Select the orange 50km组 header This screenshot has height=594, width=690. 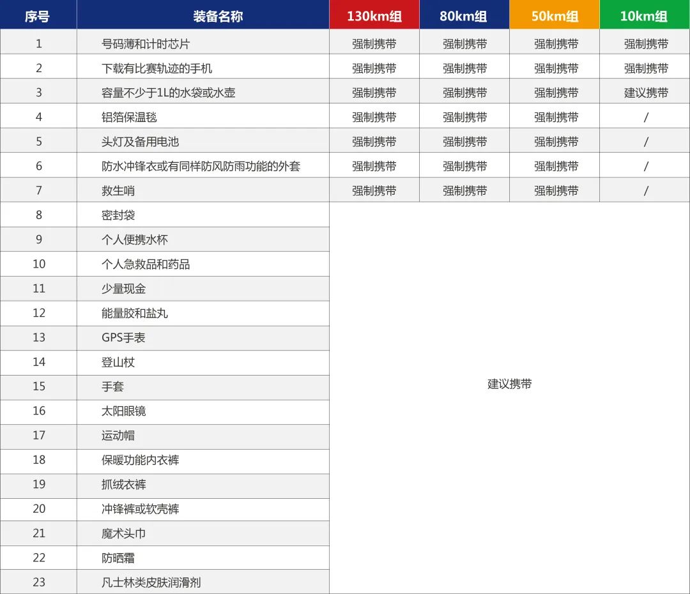click(x=555, y=16)
